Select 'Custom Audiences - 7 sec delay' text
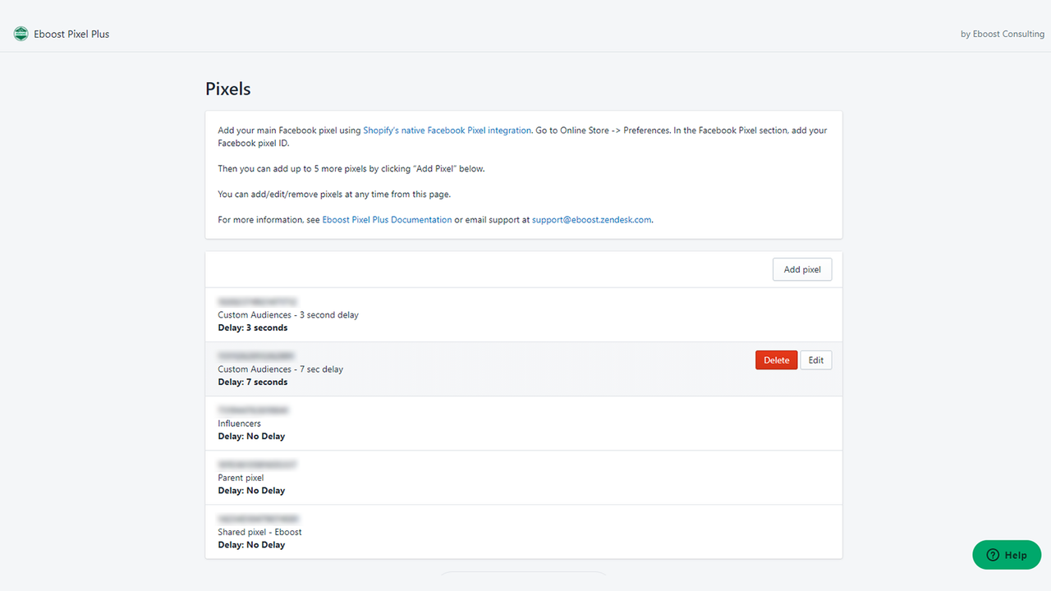This screenshot has height=591, width=1051. (281, 369)
